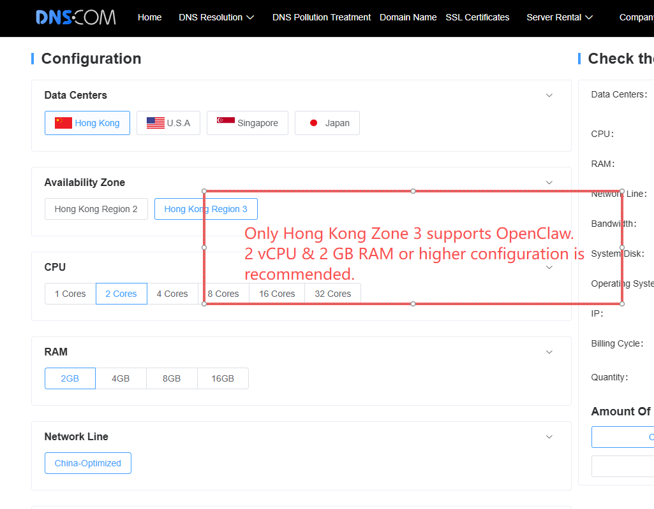Select the Hong Kong data center
This screenshot has height=509, width=654.
87,123
